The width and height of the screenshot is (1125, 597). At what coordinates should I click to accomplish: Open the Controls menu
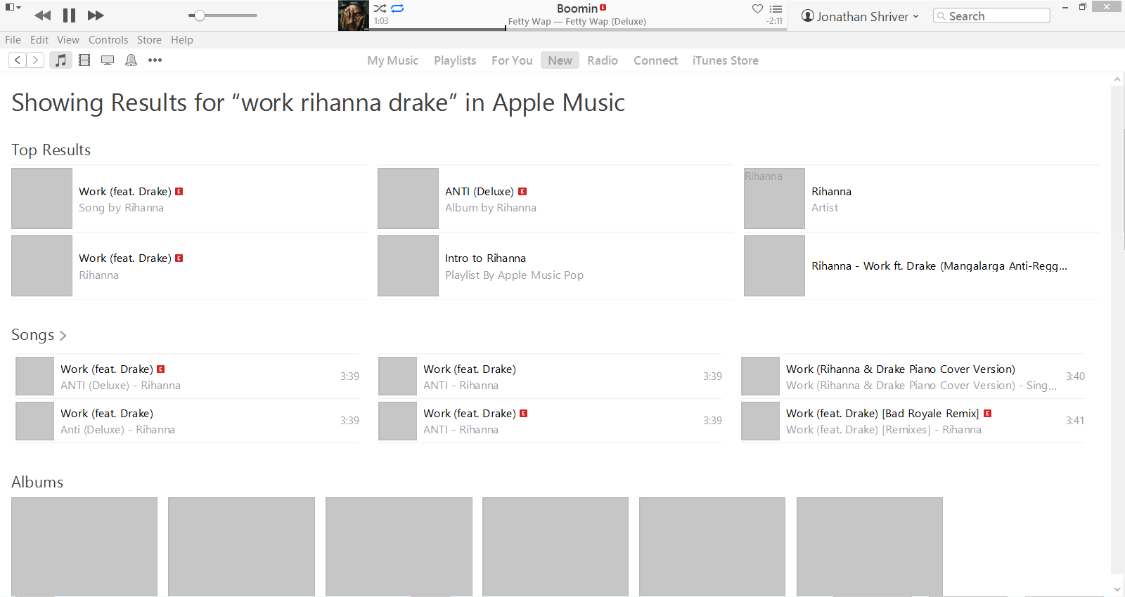[x=108, y=40]
